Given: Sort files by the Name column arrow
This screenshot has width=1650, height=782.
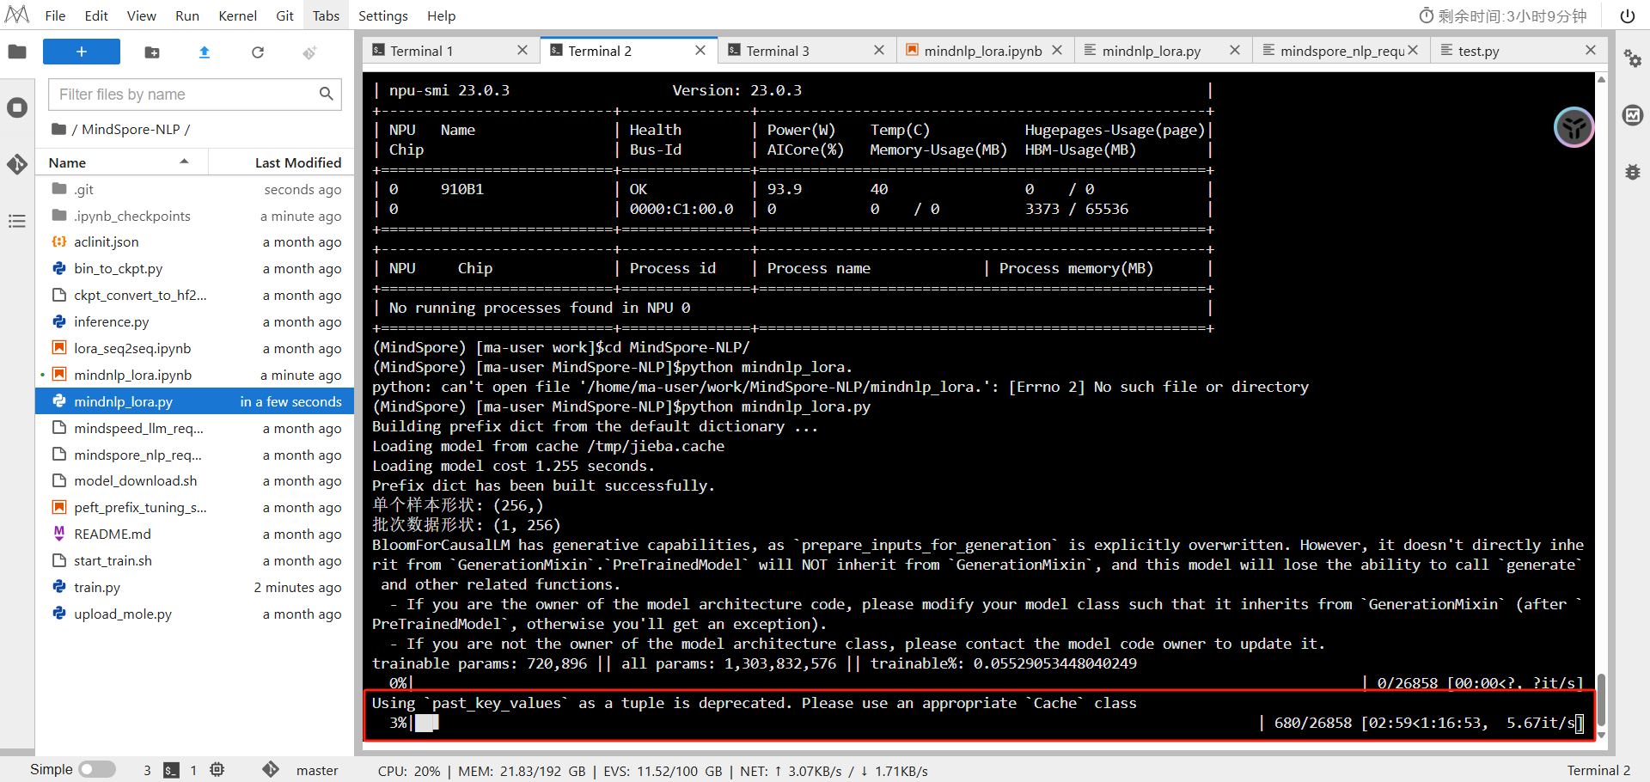Looking at the screenshot, I should coord(183,161).
